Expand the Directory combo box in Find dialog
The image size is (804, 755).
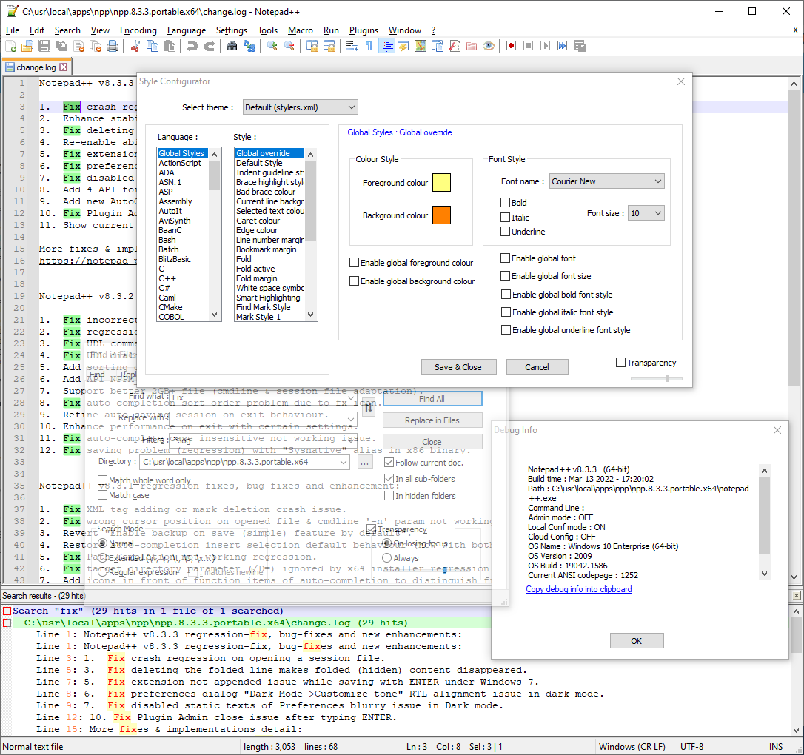coord(344,462)
